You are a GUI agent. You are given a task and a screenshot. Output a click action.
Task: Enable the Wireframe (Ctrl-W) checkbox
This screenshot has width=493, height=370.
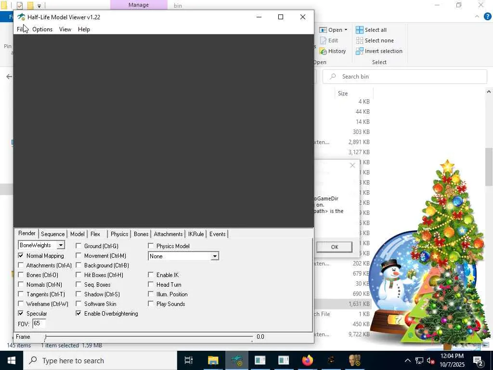click(21, 304)
